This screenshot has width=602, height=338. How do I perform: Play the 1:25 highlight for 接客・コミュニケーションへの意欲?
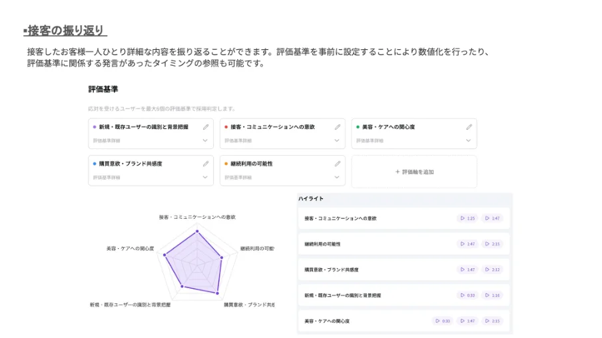(467, 218)
